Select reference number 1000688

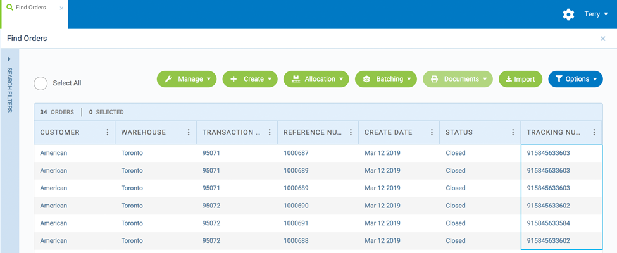point(296,241)
